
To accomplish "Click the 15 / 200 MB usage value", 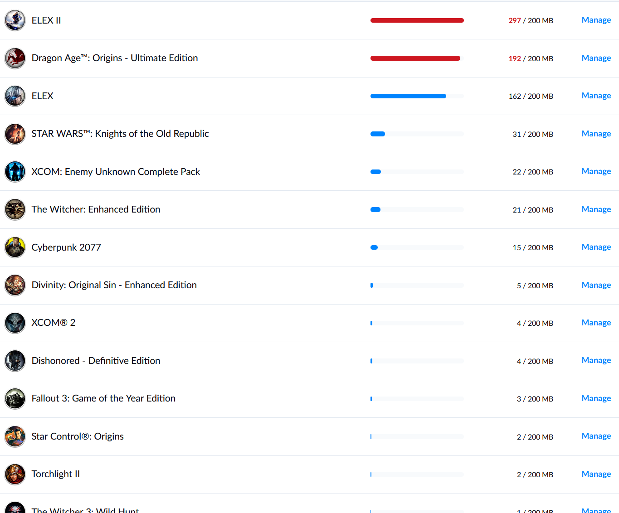I will coord(533,248).
